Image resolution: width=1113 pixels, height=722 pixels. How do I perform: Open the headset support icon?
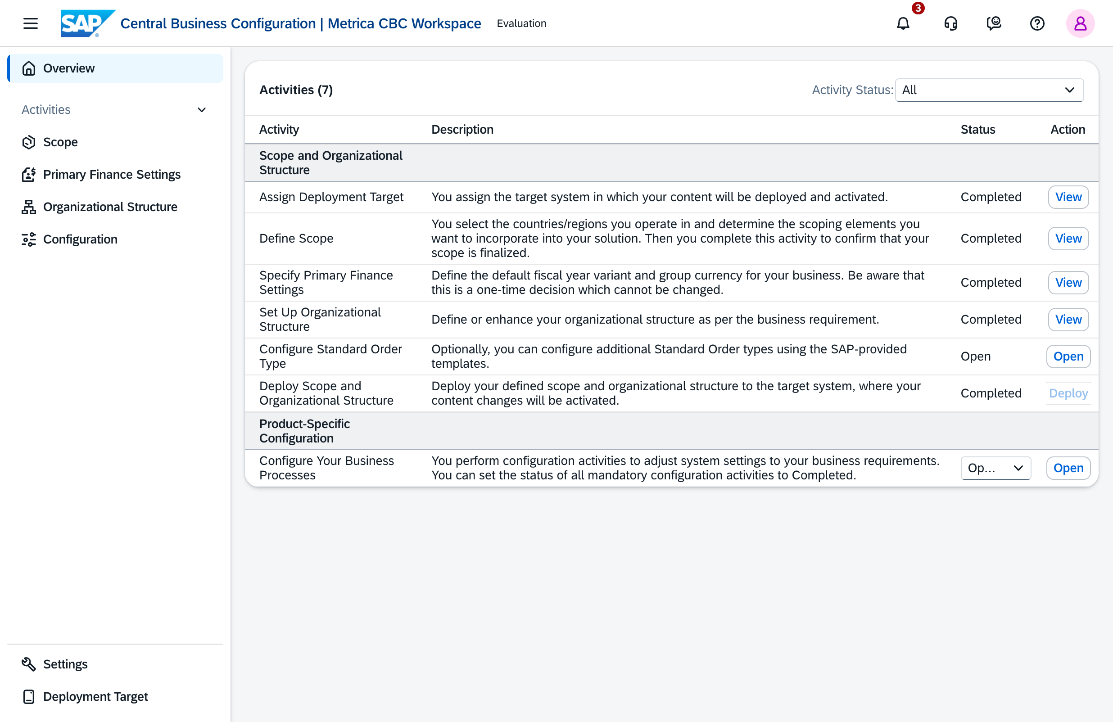(x=950, y=23)
